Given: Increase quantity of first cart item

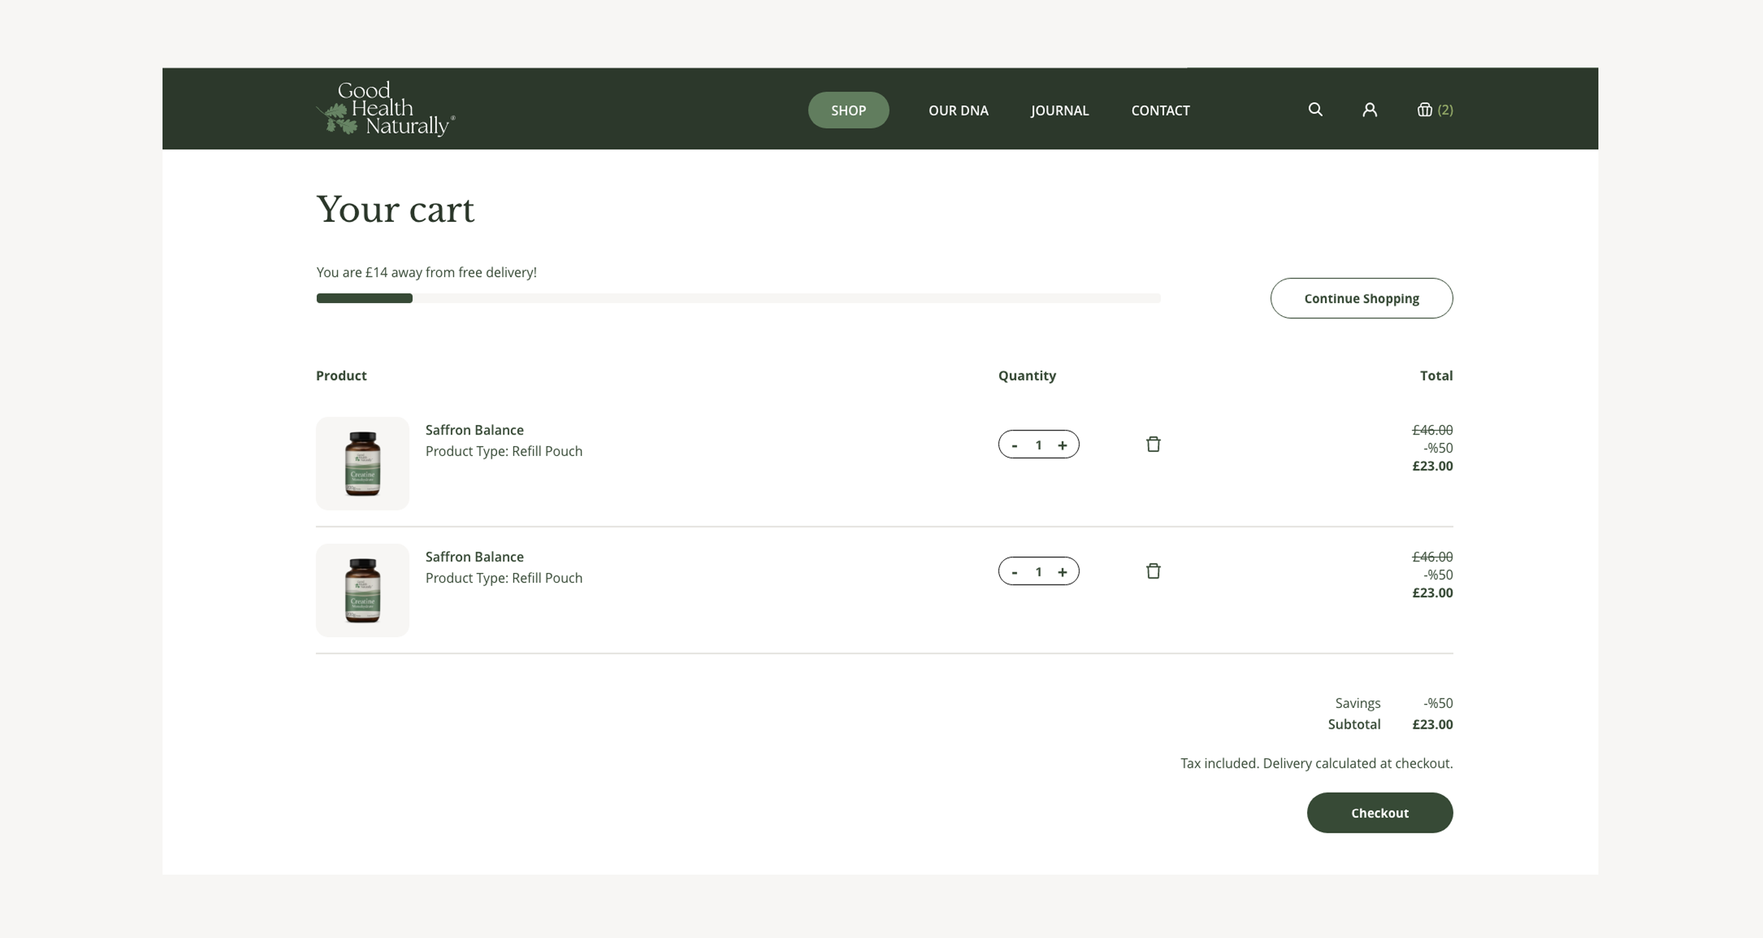Looking at the screenshot, I should (x=1063, y=445).
